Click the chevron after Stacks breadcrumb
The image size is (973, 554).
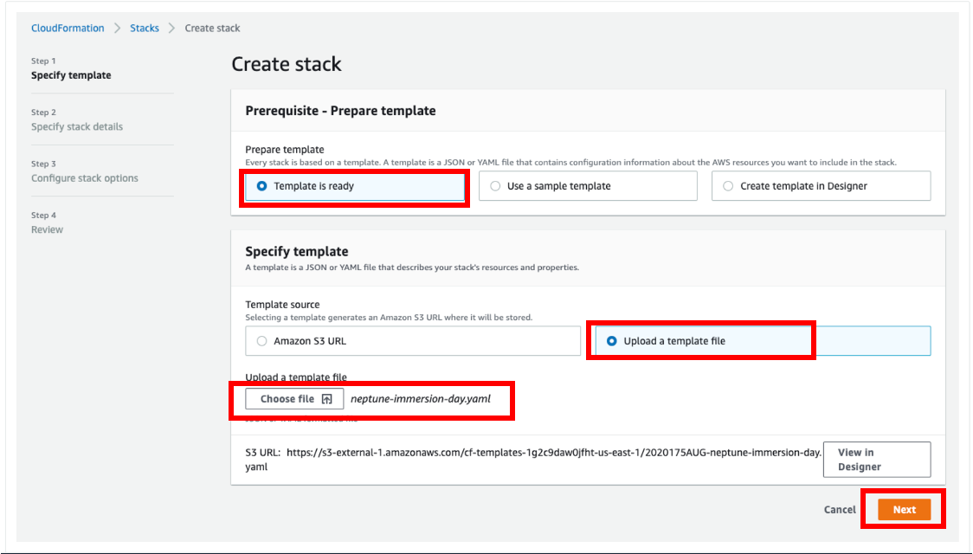tap(172, 29)
